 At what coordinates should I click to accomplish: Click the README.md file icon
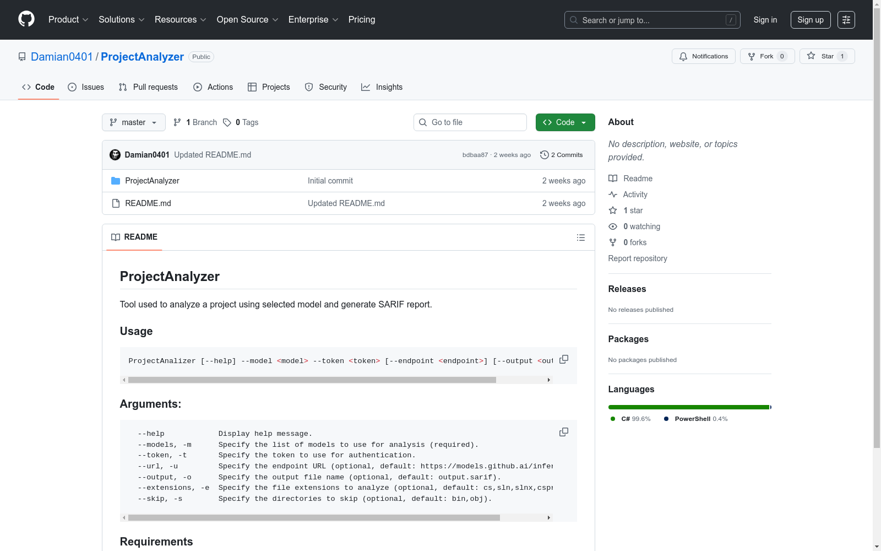coord(116,203)
